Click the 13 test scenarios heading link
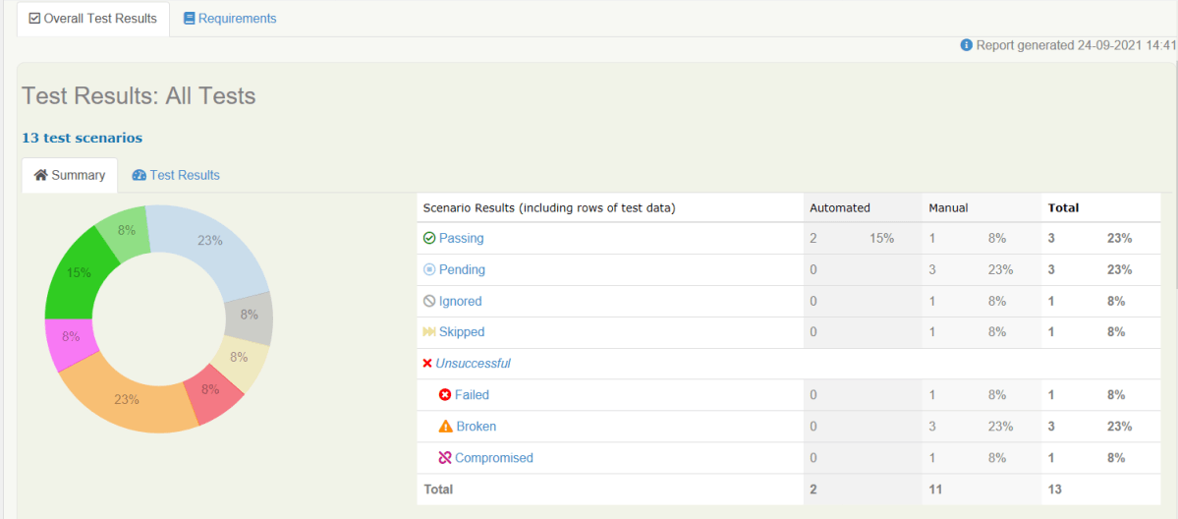This screenshot has width=1178, height=519. point(82,138)
